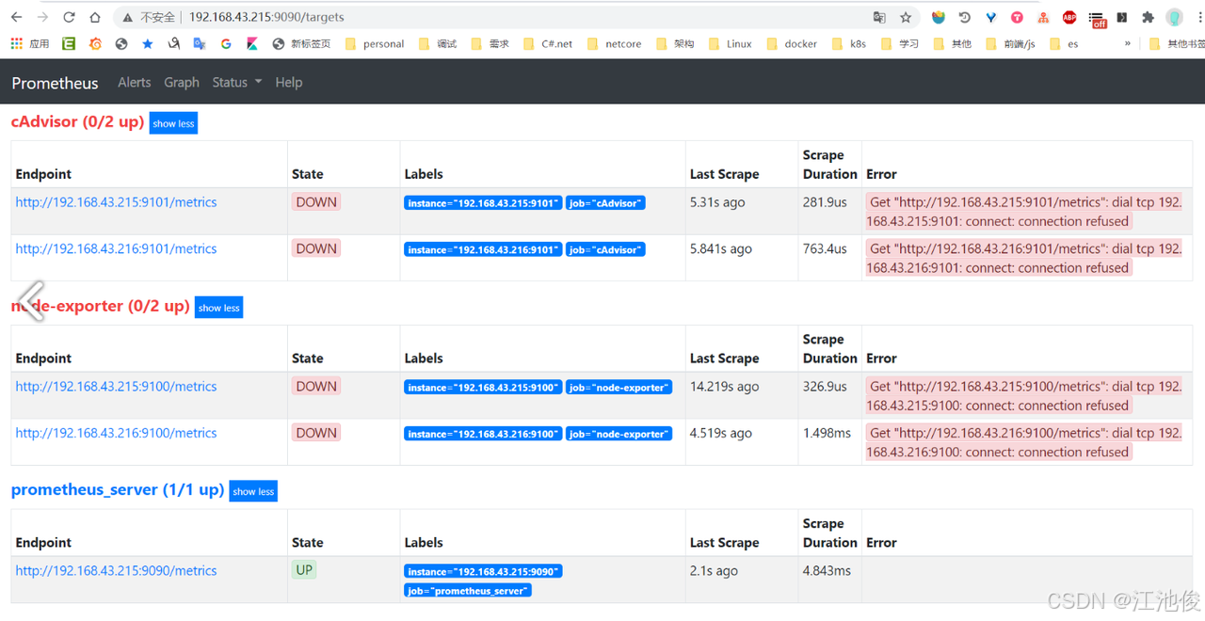
Task: Click the prometheus_server (1/1 up) heading
Action: click(118, 490)
